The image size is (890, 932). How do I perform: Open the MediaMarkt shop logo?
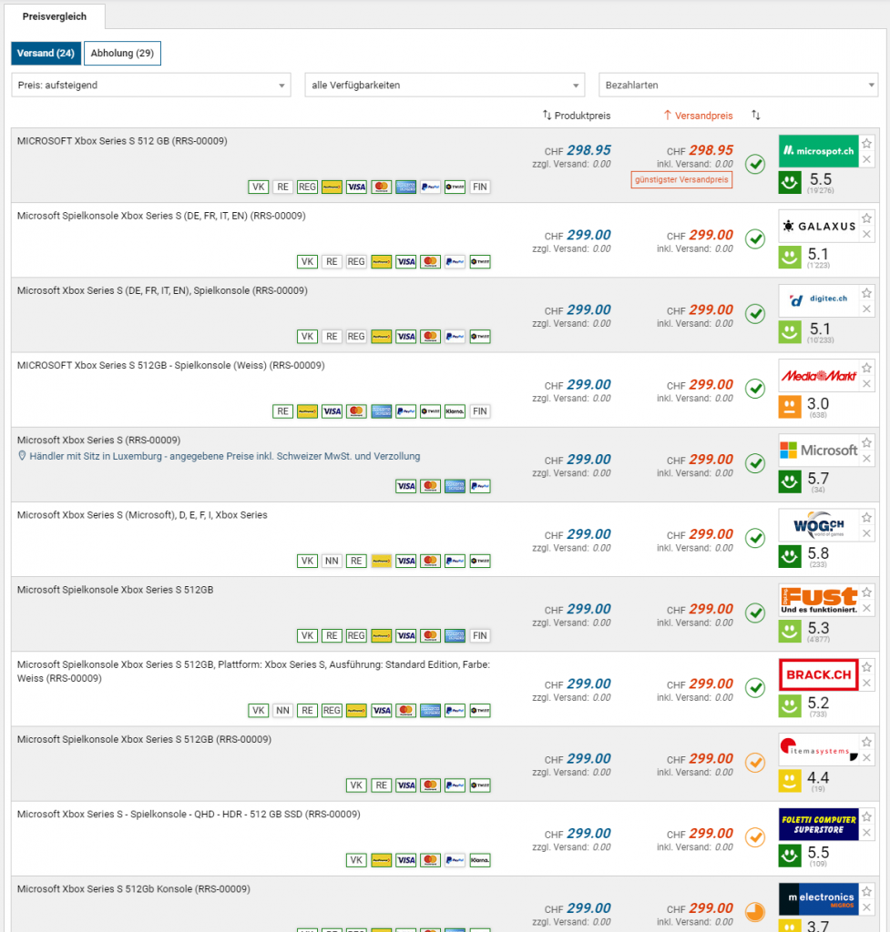pos(819,376)
